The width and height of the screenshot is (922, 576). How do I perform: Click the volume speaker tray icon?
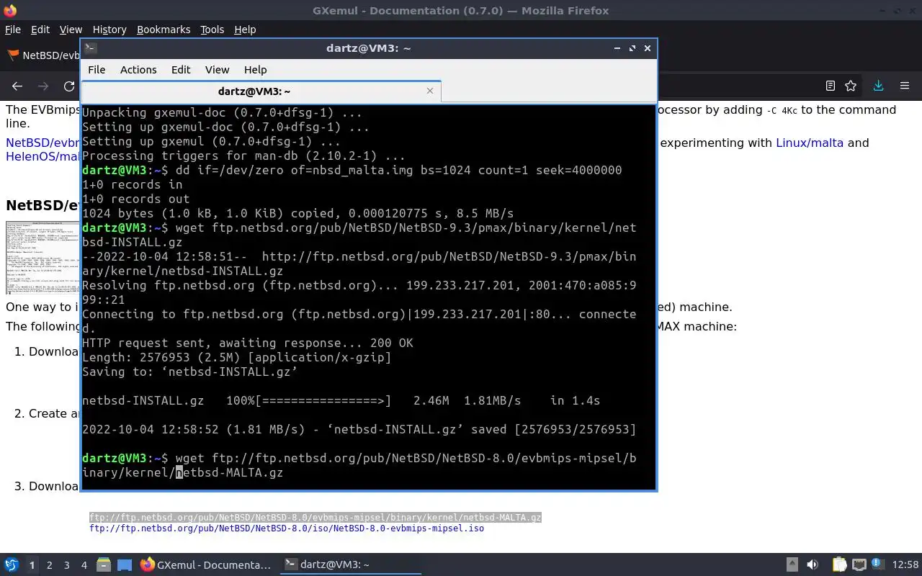tap(813, 564)
